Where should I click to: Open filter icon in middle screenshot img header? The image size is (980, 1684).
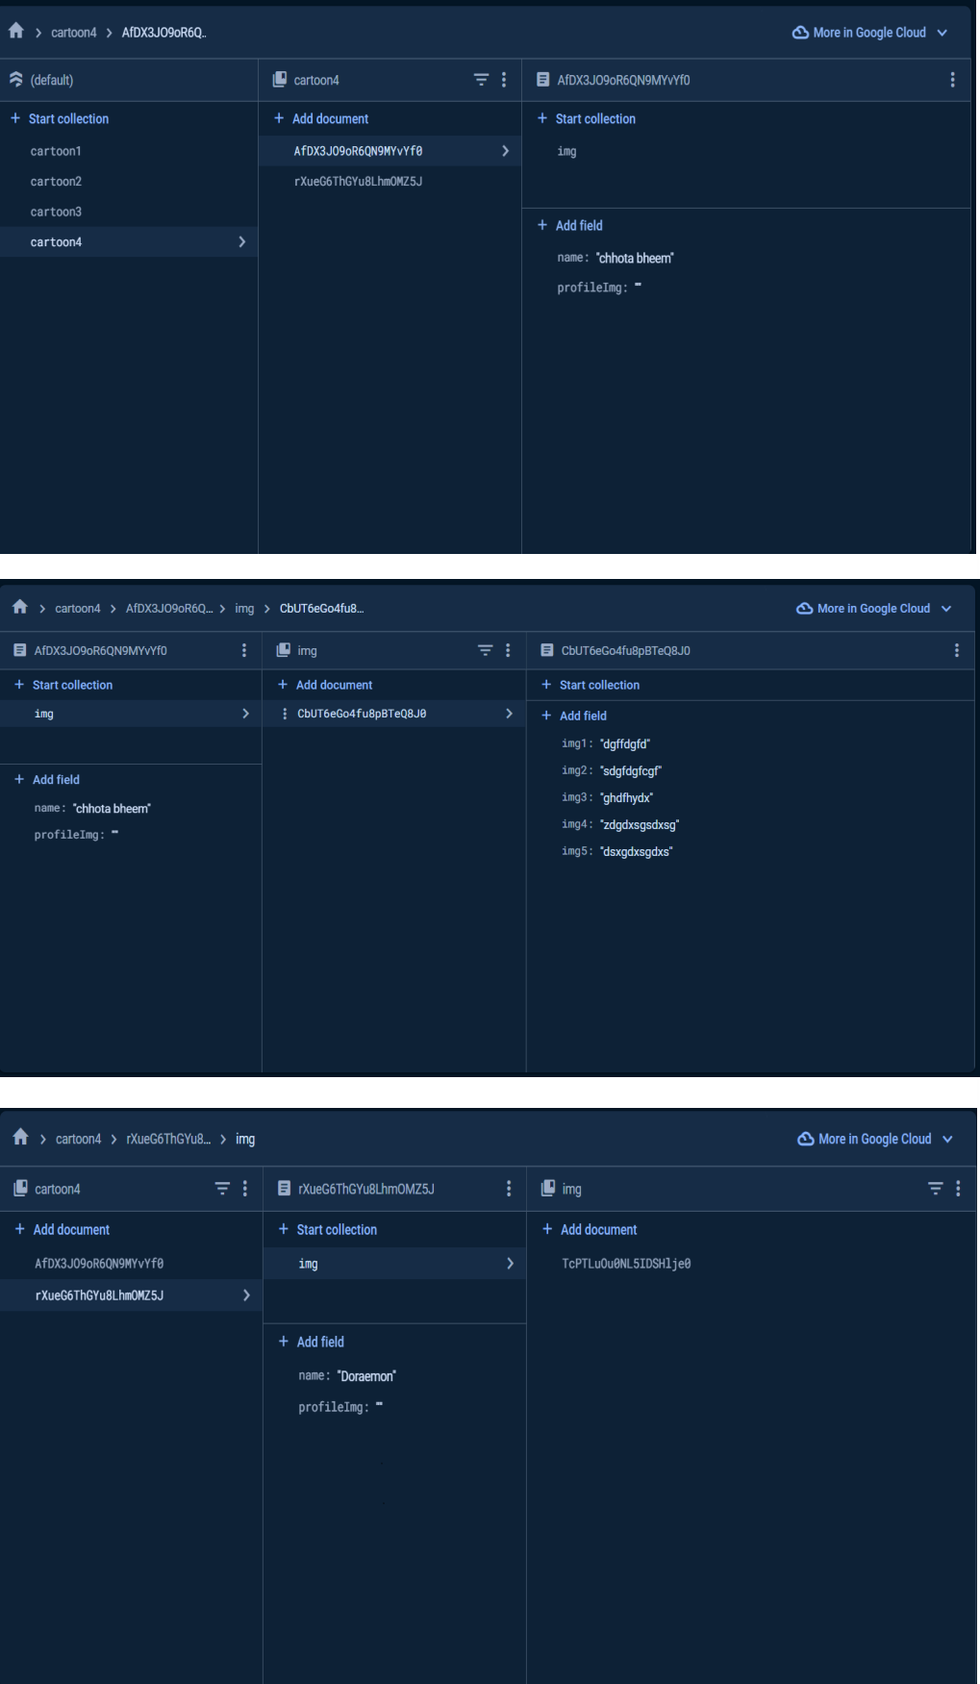point(486,650)
